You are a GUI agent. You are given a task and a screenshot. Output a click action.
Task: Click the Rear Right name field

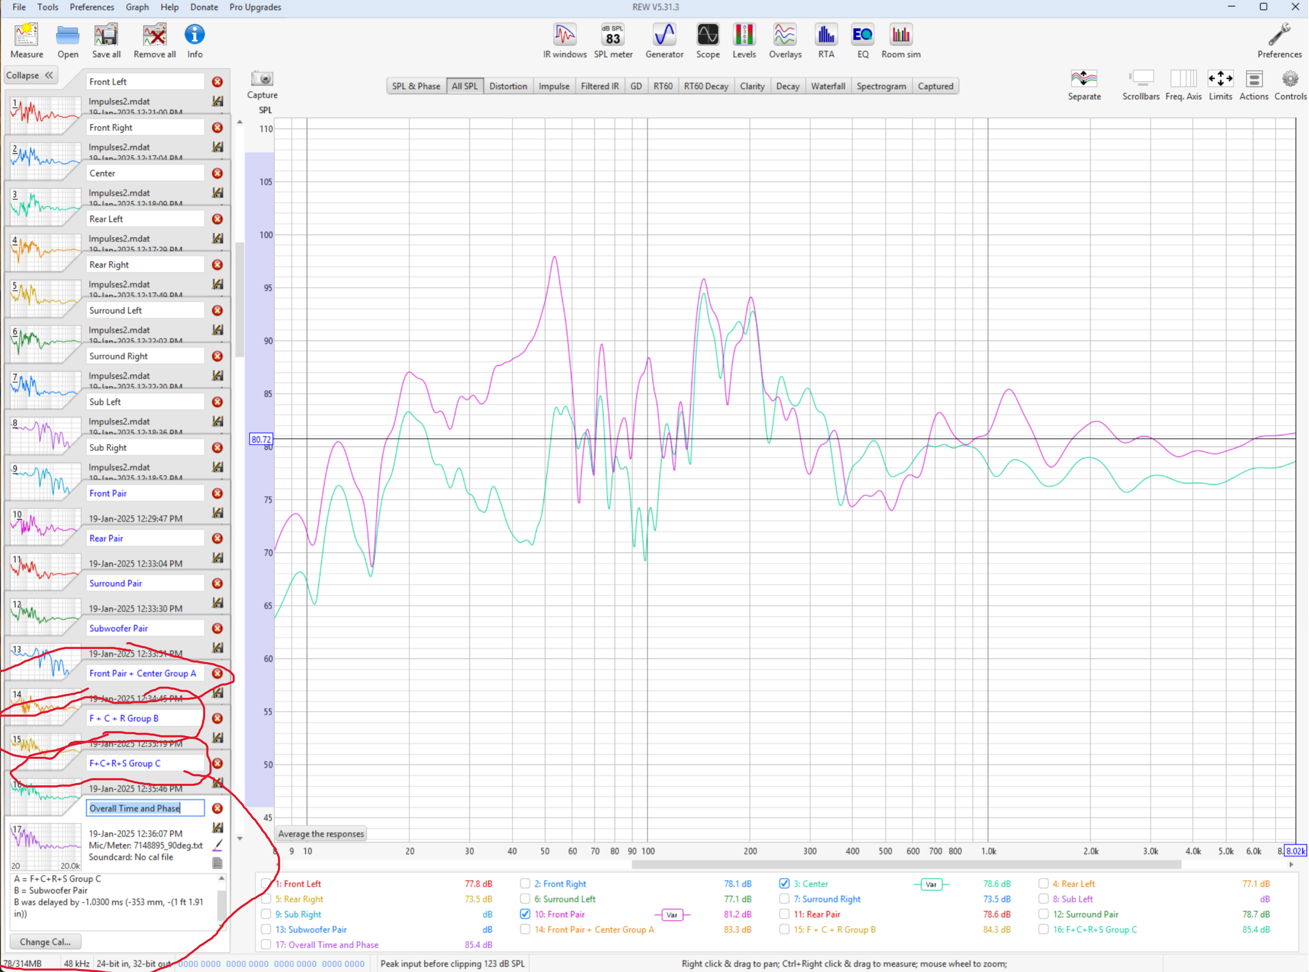(x=146, y=265)
